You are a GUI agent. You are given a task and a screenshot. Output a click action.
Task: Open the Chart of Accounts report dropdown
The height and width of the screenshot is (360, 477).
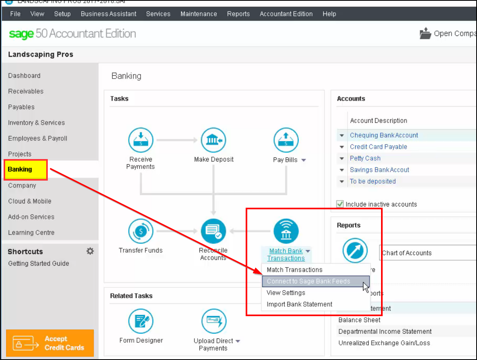click(x=428, y=253)
